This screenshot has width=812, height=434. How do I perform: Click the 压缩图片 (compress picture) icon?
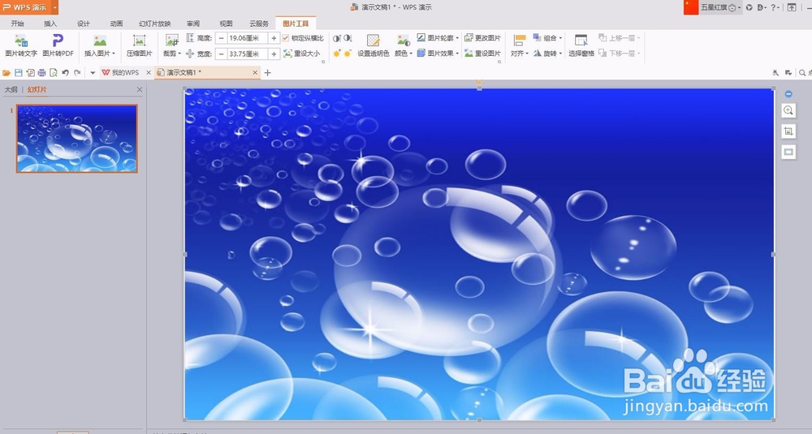(140, 41)
